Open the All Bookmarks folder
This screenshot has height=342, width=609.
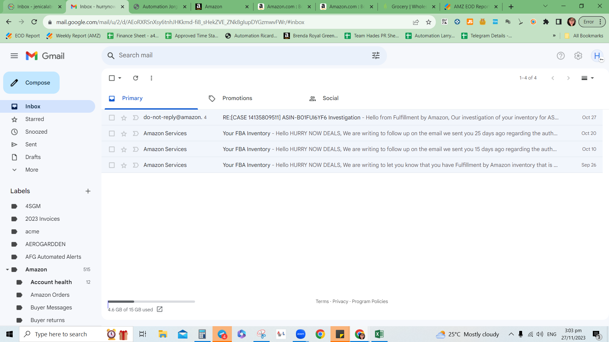tap(584, 36)
